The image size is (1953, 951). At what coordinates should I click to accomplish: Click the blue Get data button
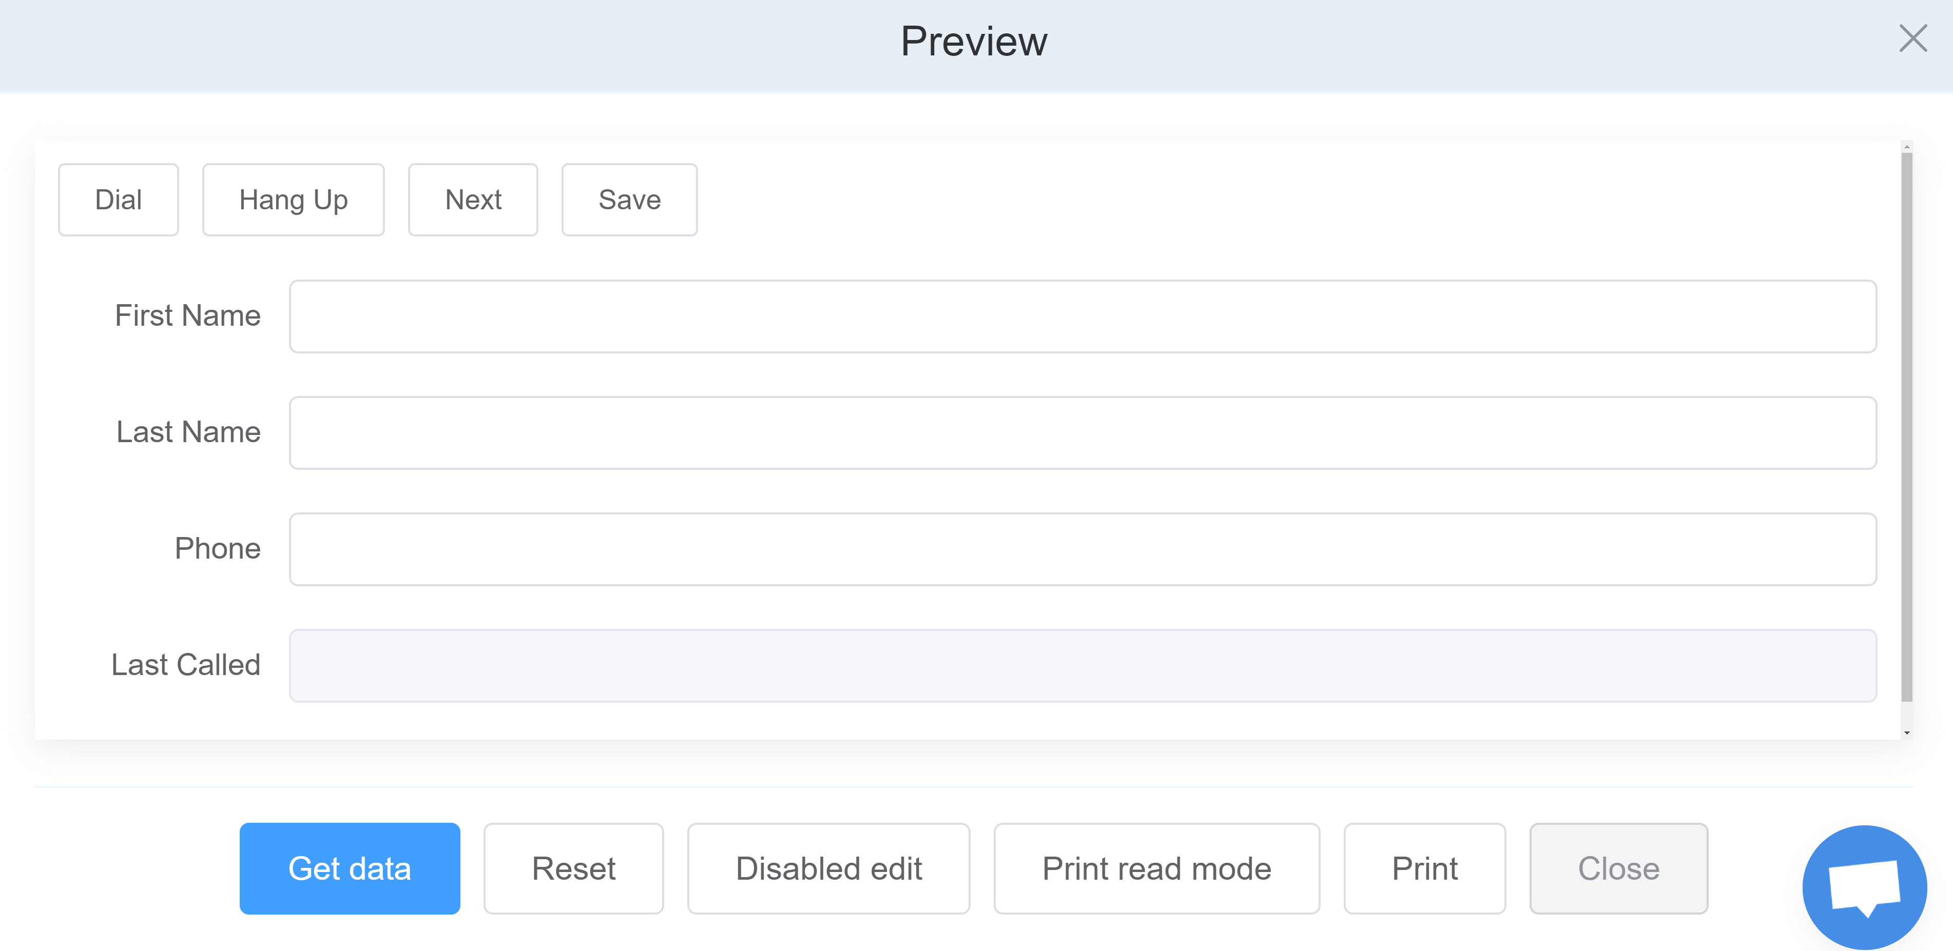tap(350, 868)
